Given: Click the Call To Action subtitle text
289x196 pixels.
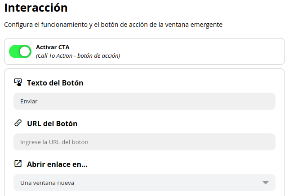Looking at the screenshot, I should click(x=78, y=56).
